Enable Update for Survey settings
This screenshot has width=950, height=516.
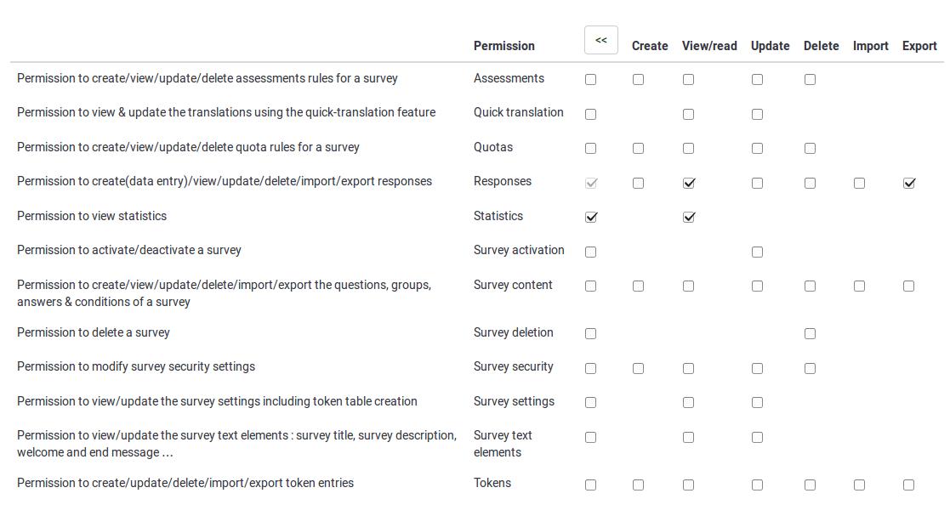pyautogui.click(x=757, y=402)
